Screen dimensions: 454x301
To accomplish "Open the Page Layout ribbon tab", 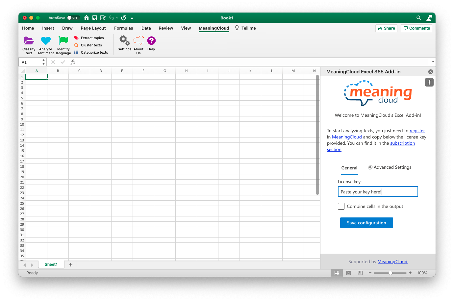I will pos(93,28).
